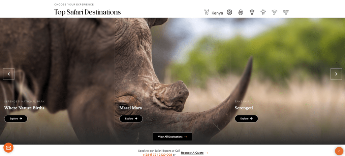Click the Where Nature Births heading
The height and width of the screenshot is (156, 345).
click(24, 108)
